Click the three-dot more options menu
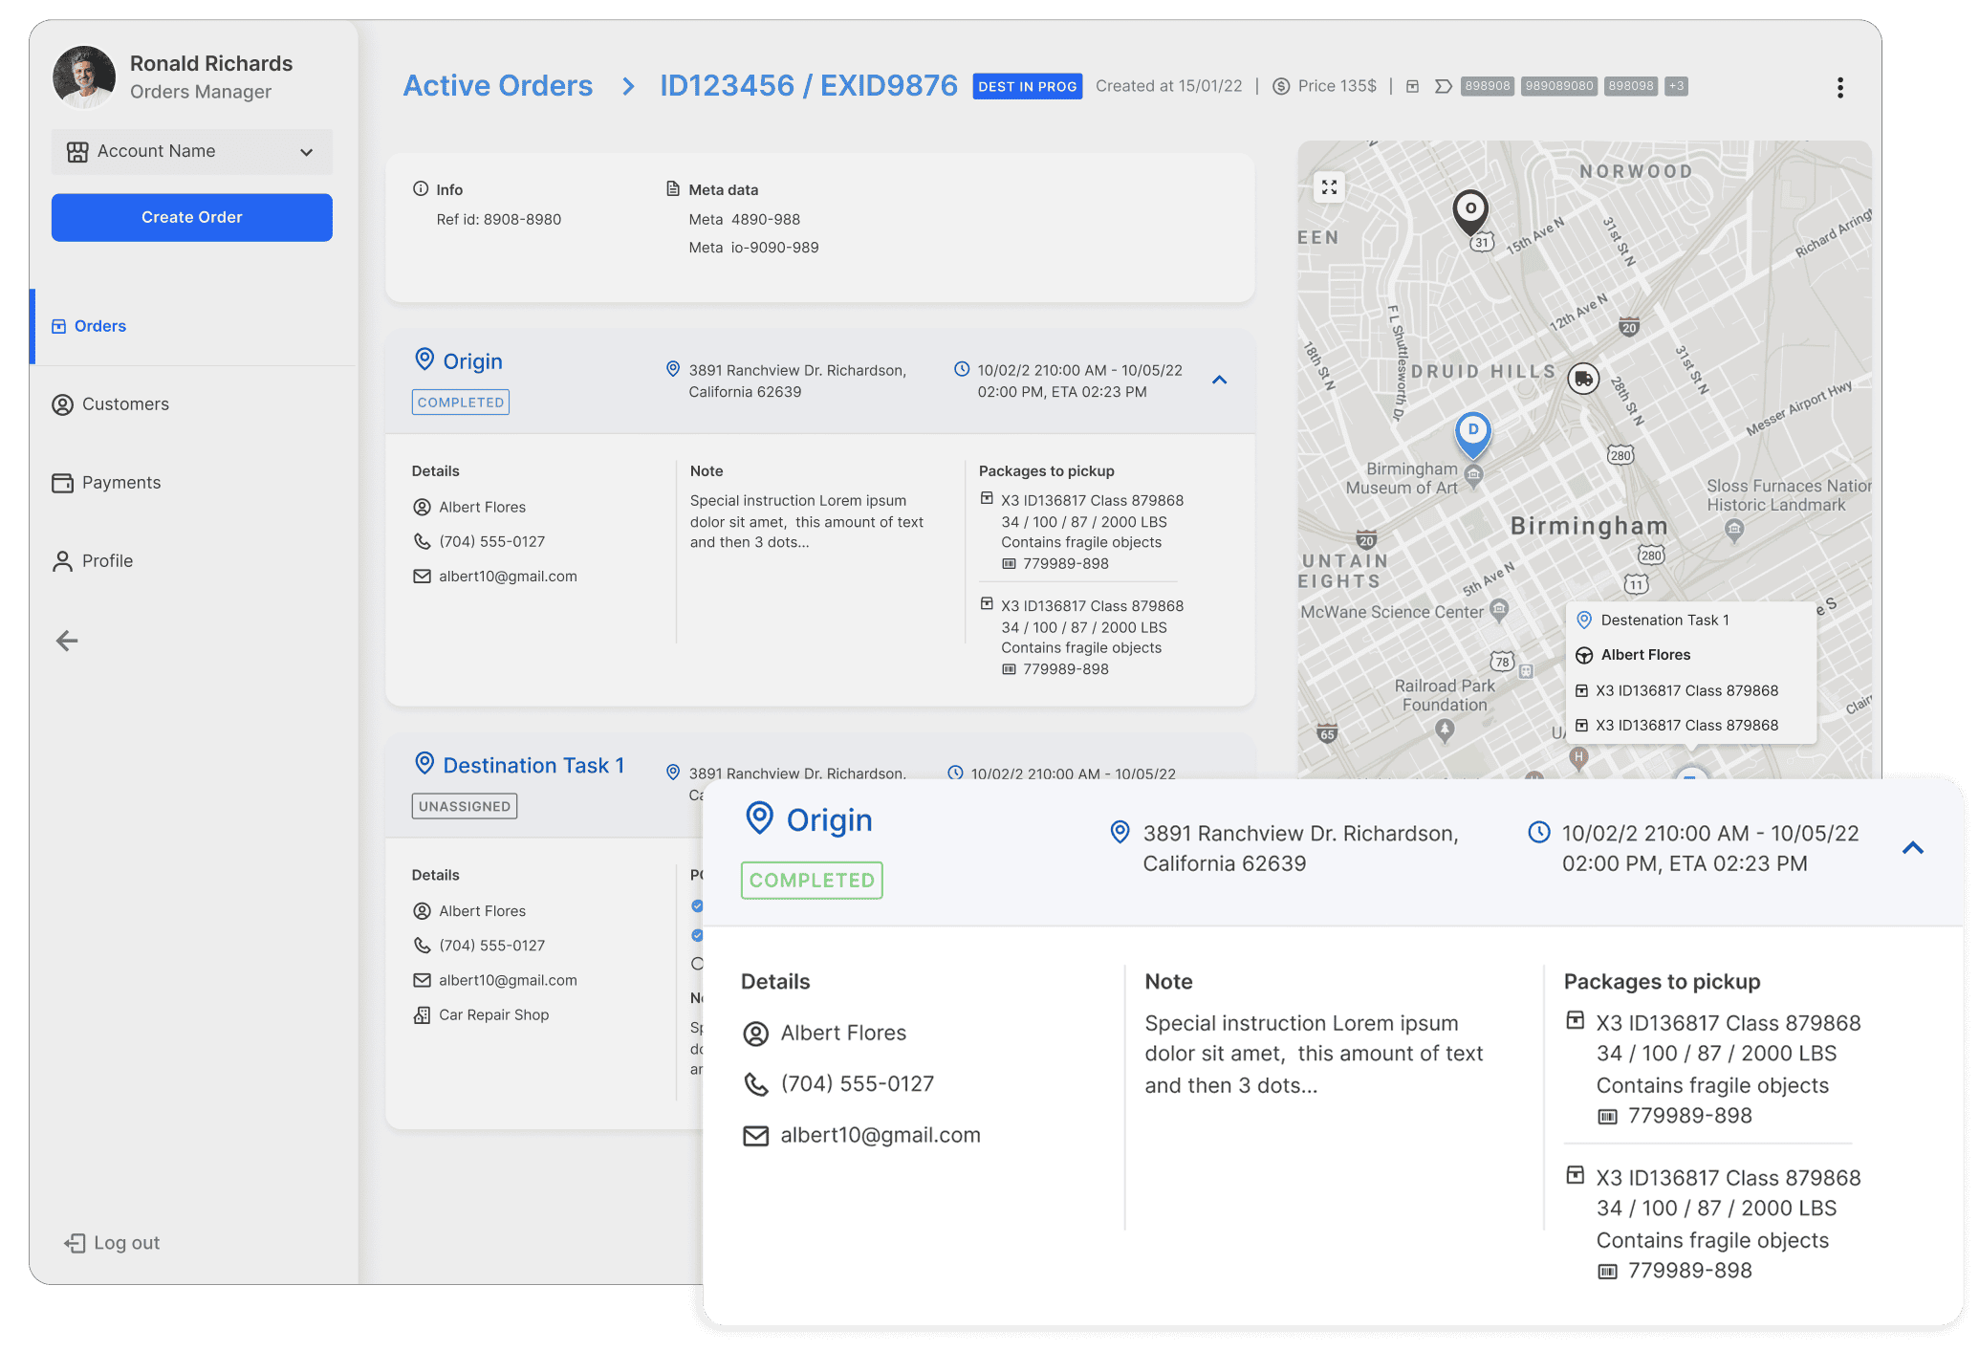 (x=1839, y=87)
